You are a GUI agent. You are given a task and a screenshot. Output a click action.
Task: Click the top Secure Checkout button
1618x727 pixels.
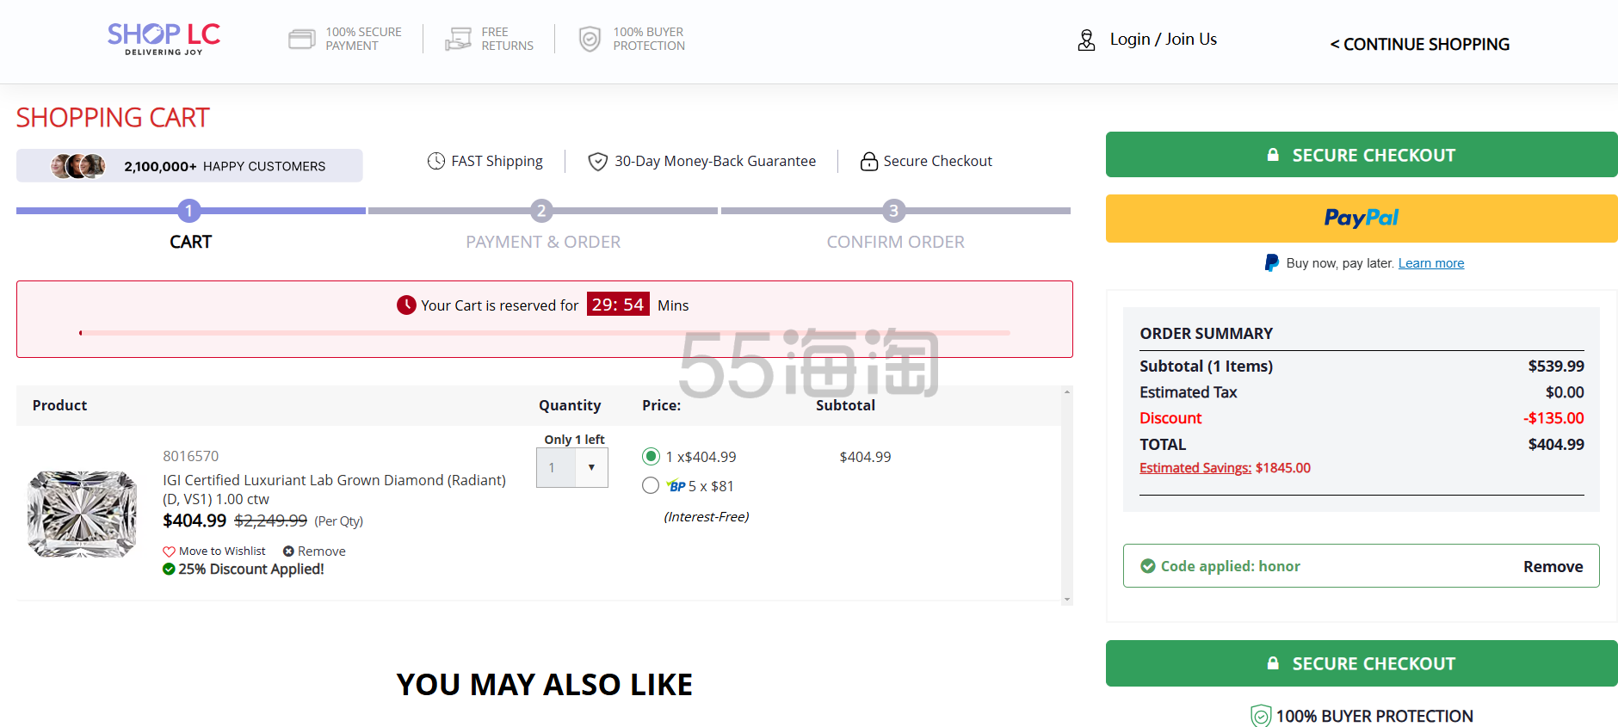click(1361, 155)
